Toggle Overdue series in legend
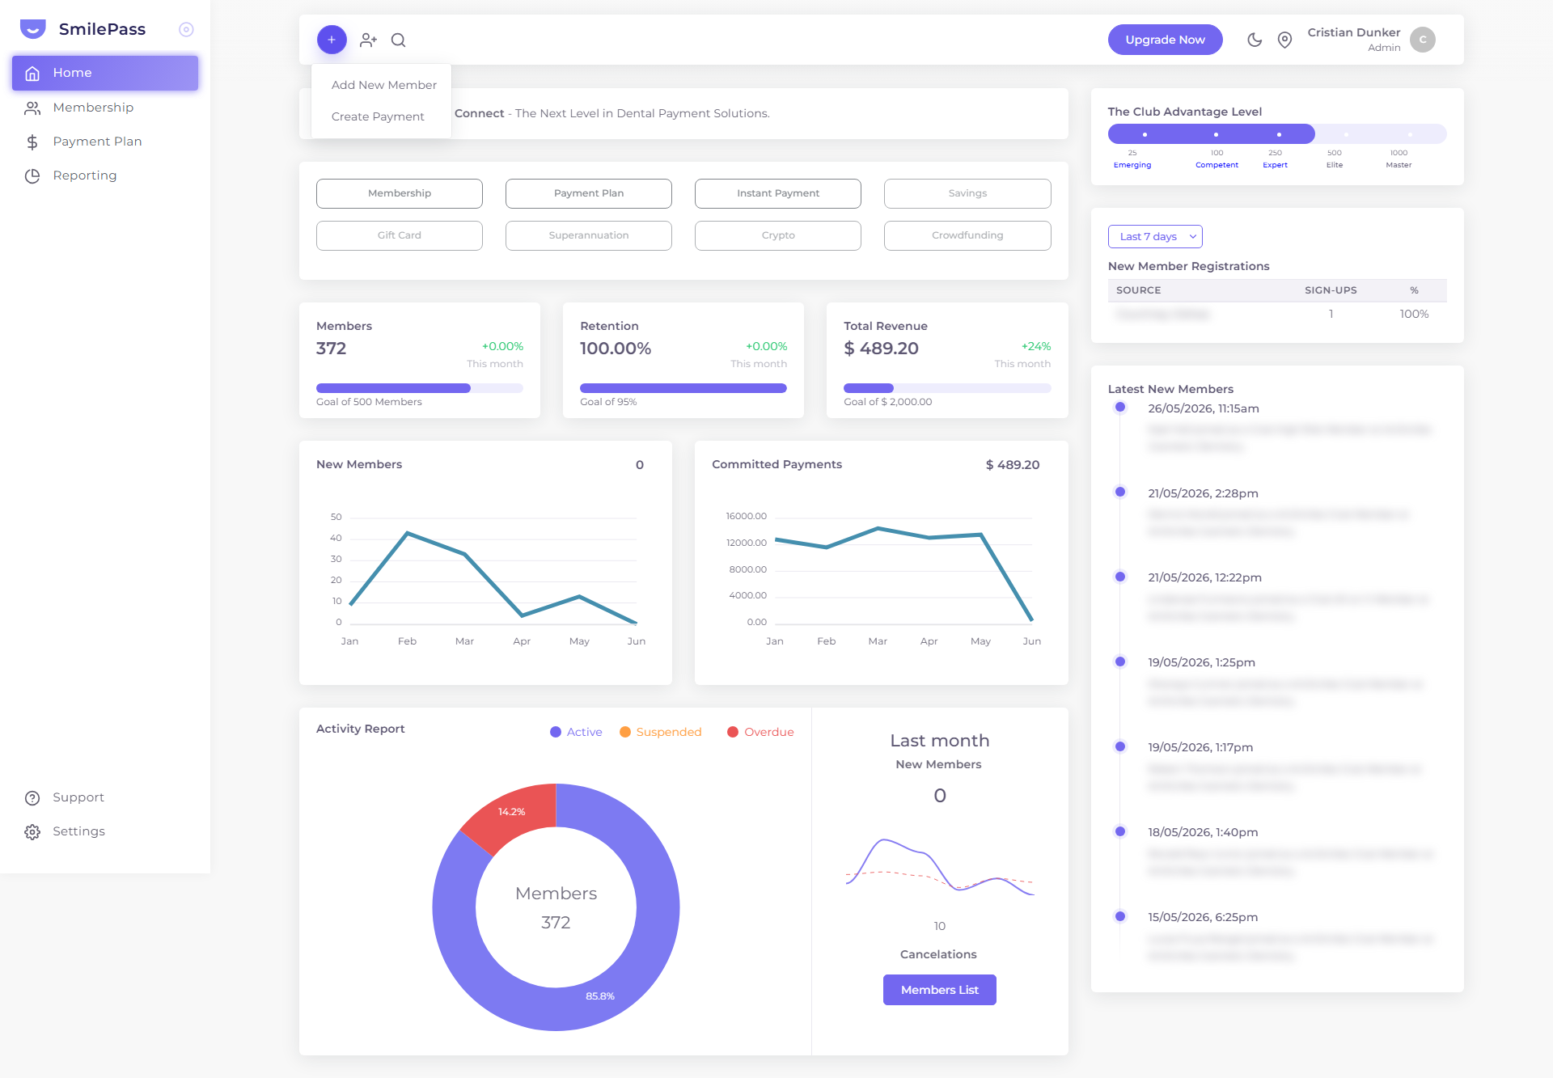The image size is (1553, 1078). point(760,732)
